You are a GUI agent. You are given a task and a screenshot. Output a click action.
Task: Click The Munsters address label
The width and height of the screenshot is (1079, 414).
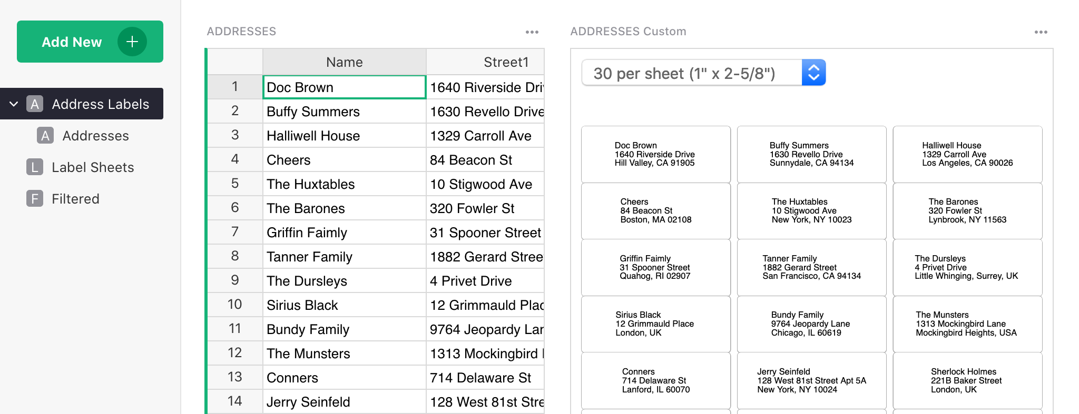pyautogui.click(x=968, y=324)
